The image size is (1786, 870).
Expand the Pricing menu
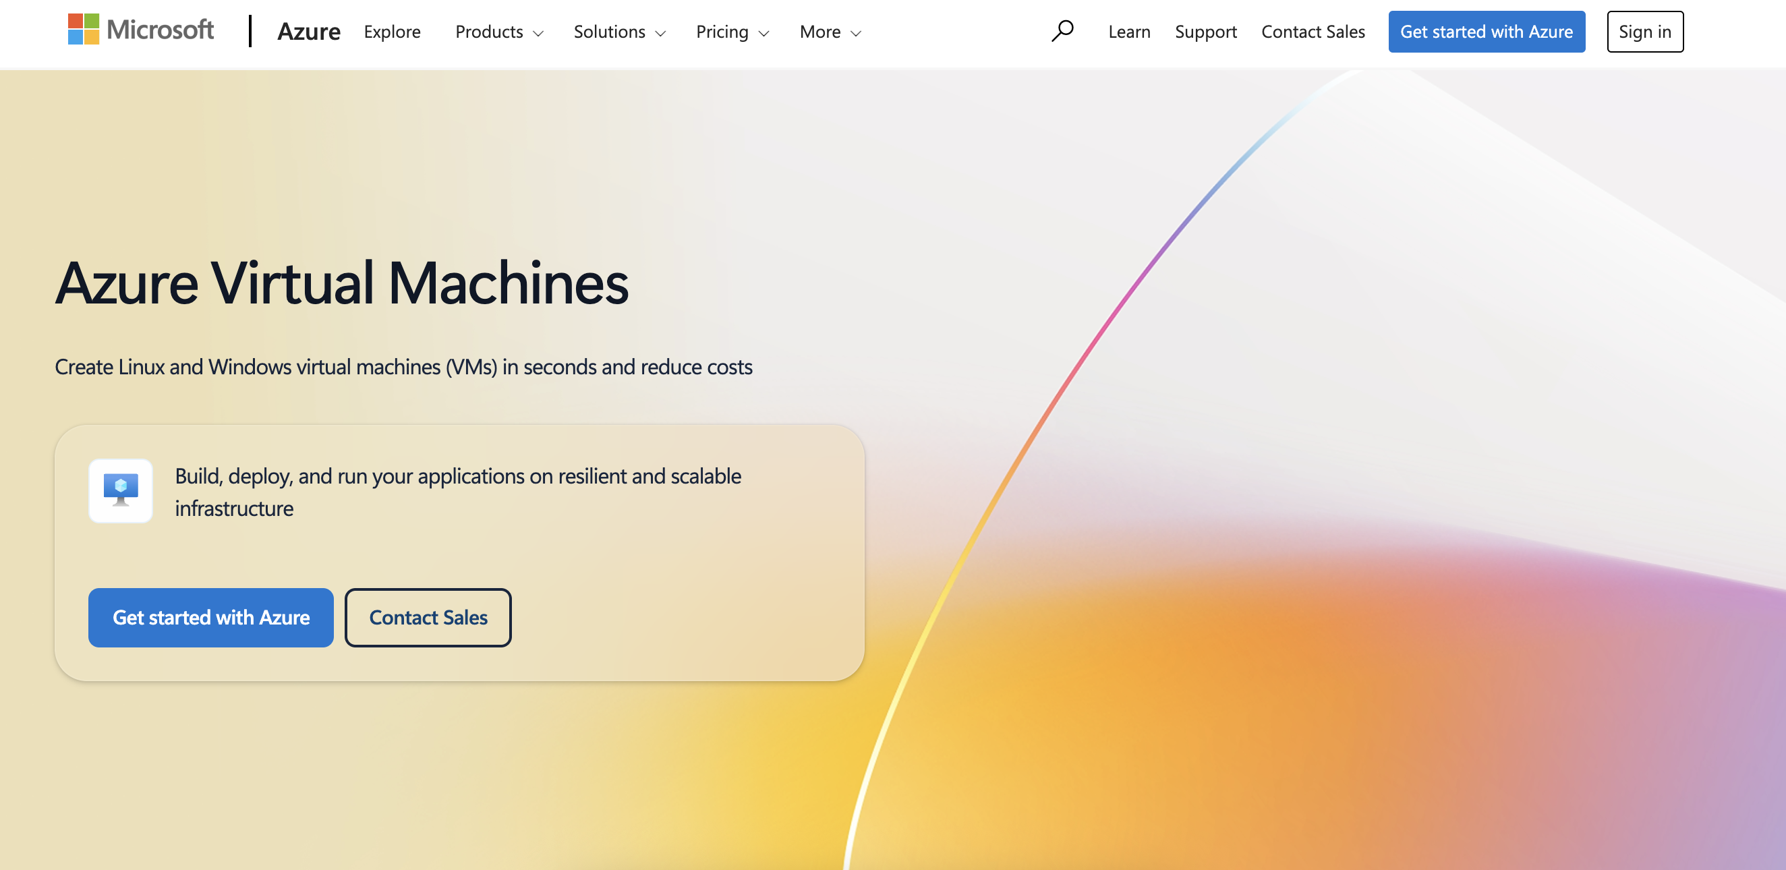(722, 32)
